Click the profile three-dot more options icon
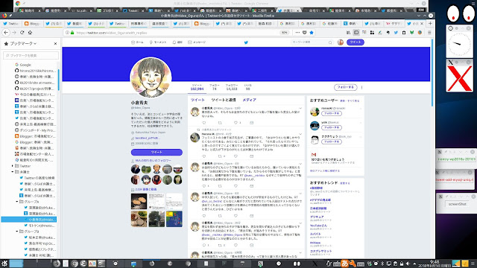Screen dimensions: 477x268 coord(361,88)
